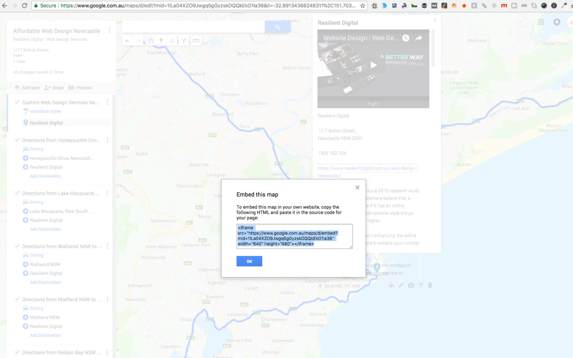
Task: Click the browser reload button
Action: 24,6
